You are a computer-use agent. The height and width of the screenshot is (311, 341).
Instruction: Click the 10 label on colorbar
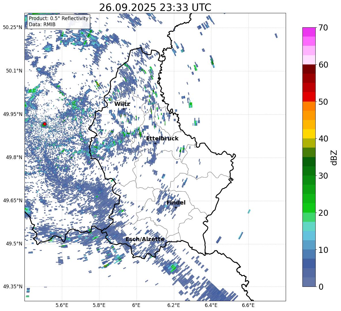[x=323, y=250]
